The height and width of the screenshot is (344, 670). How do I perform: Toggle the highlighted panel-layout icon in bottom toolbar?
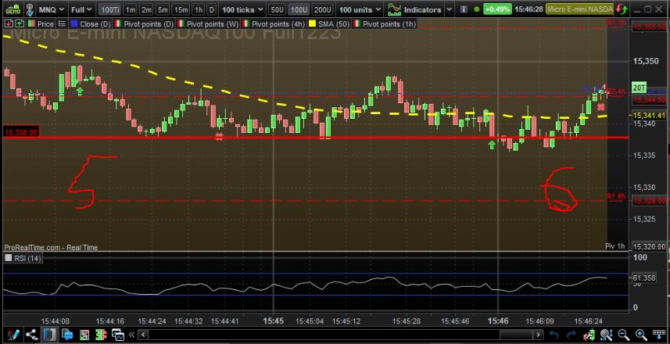tap(49, 334)
